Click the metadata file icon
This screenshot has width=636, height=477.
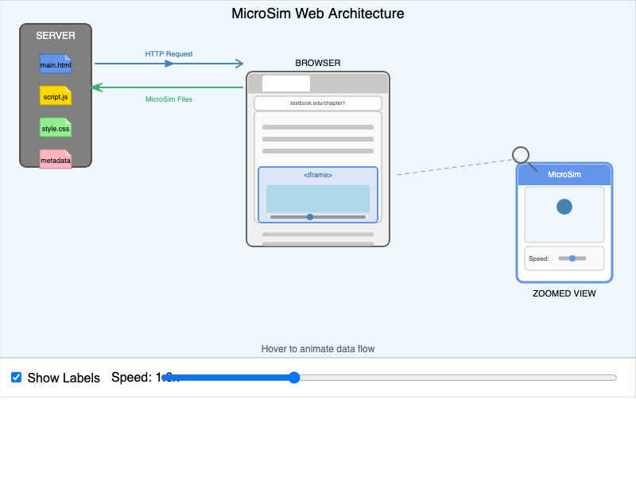tap(55, 159)
